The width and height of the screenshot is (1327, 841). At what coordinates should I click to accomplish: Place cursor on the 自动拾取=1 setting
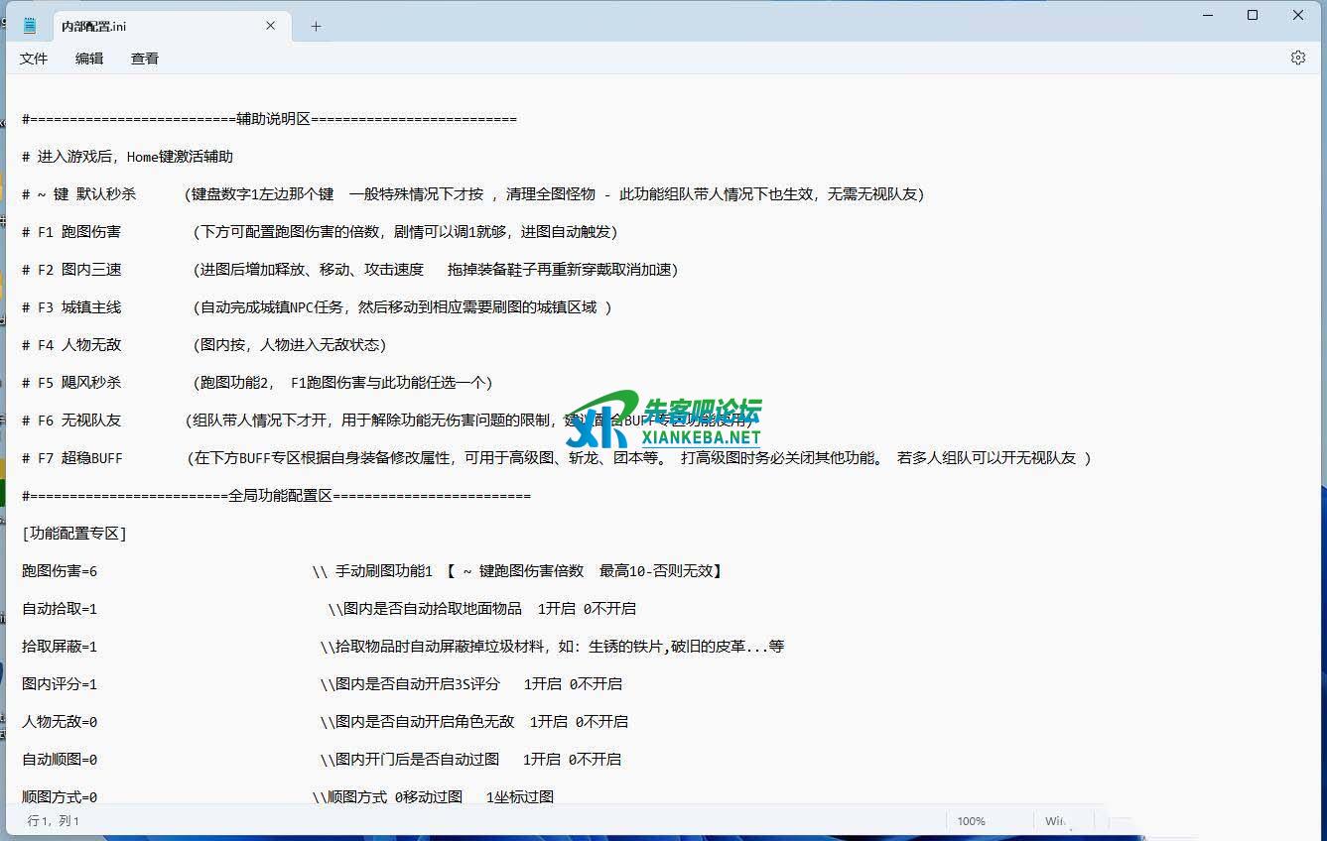click(60, 609)
